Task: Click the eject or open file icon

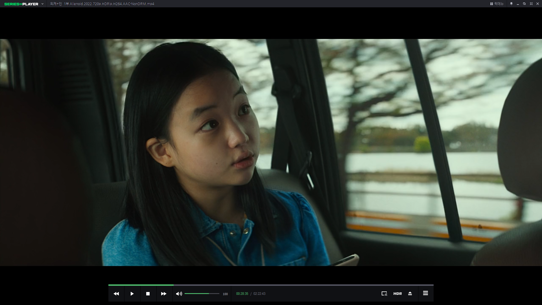Action: pyautogui.click(x=410, y=294)
